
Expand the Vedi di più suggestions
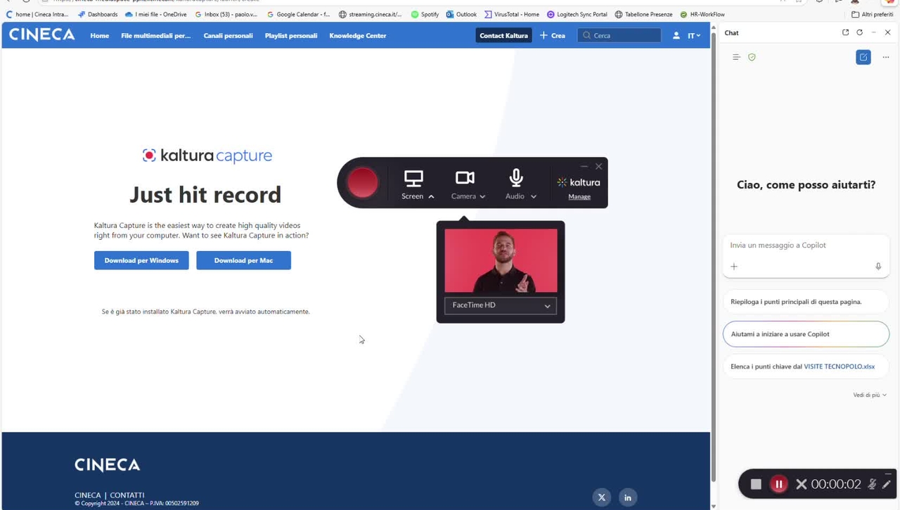(870, 395)
